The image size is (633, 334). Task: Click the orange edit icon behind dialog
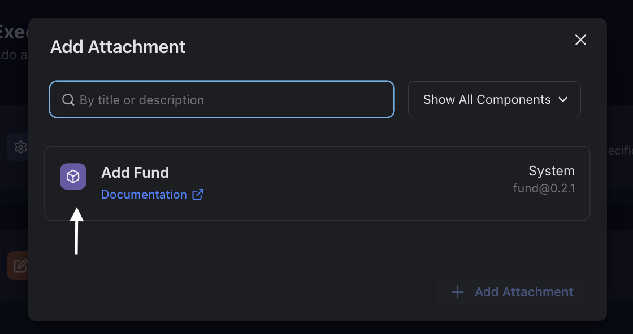(20, 265)
